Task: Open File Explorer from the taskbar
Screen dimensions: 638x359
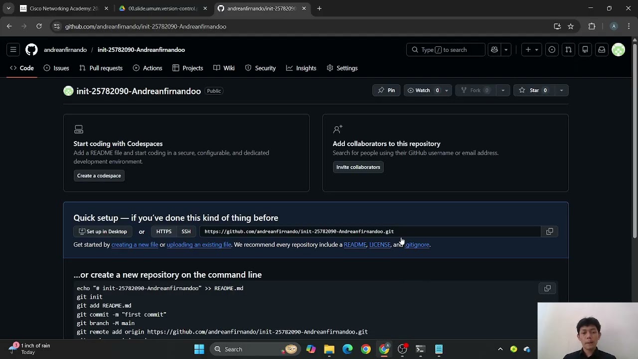Action: (x=329, y=349)
